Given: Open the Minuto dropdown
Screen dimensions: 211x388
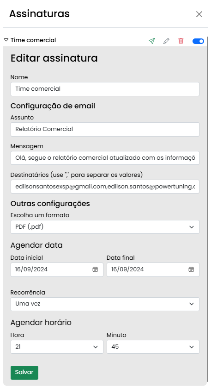Looking at the screenshot, I should tap(153, 347).
